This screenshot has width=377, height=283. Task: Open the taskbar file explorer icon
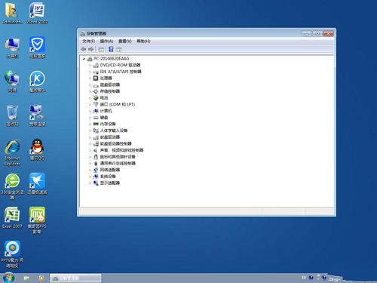click(x=26, y=278)
